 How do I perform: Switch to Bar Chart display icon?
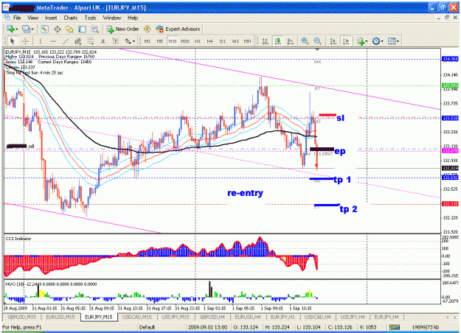(x=266, y=41)
